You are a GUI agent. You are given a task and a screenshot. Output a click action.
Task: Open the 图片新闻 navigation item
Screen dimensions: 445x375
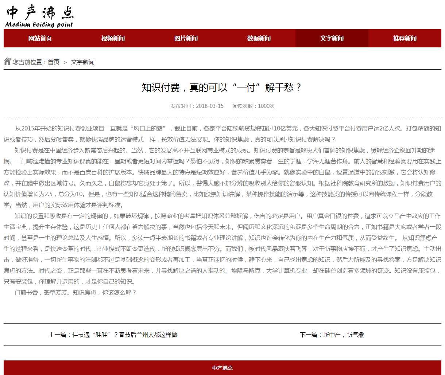click(x=186, y=38)
